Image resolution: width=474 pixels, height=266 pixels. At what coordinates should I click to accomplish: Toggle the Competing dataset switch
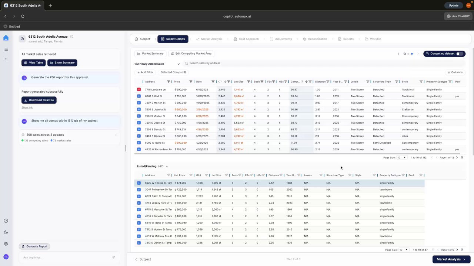coord(460,54)
